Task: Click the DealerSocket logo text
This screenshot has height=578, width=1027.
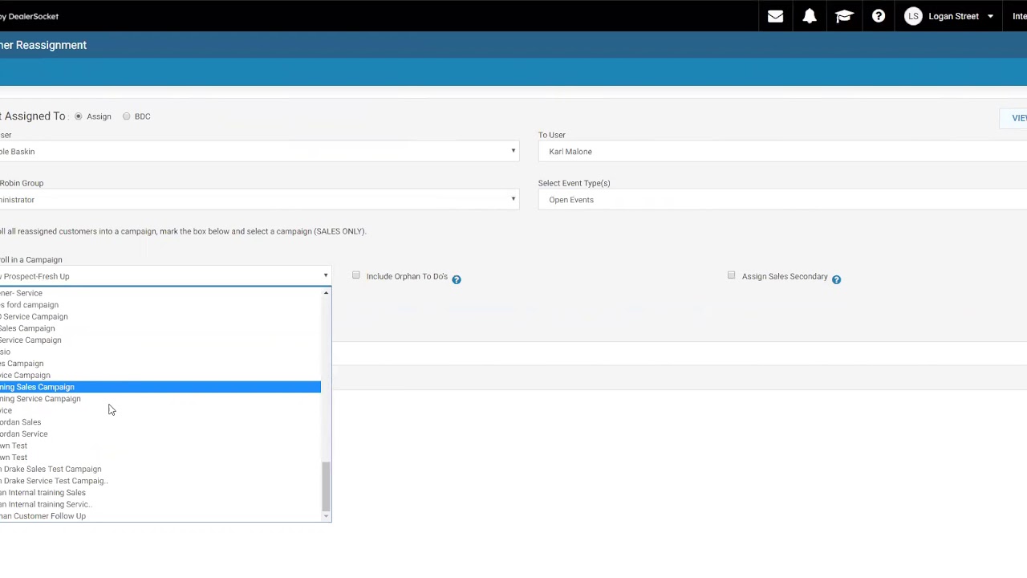Action: click(x=29, y=16)
